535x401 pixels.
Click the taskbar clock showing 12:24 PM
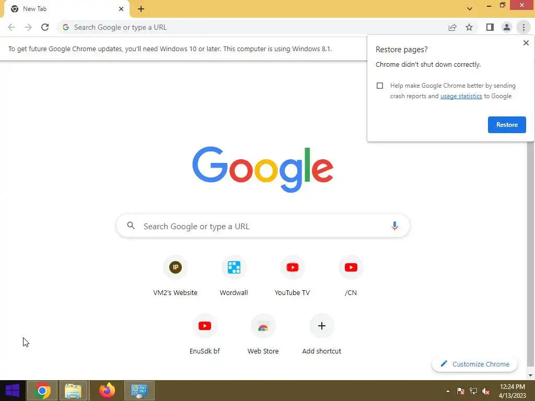click(x=512, y=391)
